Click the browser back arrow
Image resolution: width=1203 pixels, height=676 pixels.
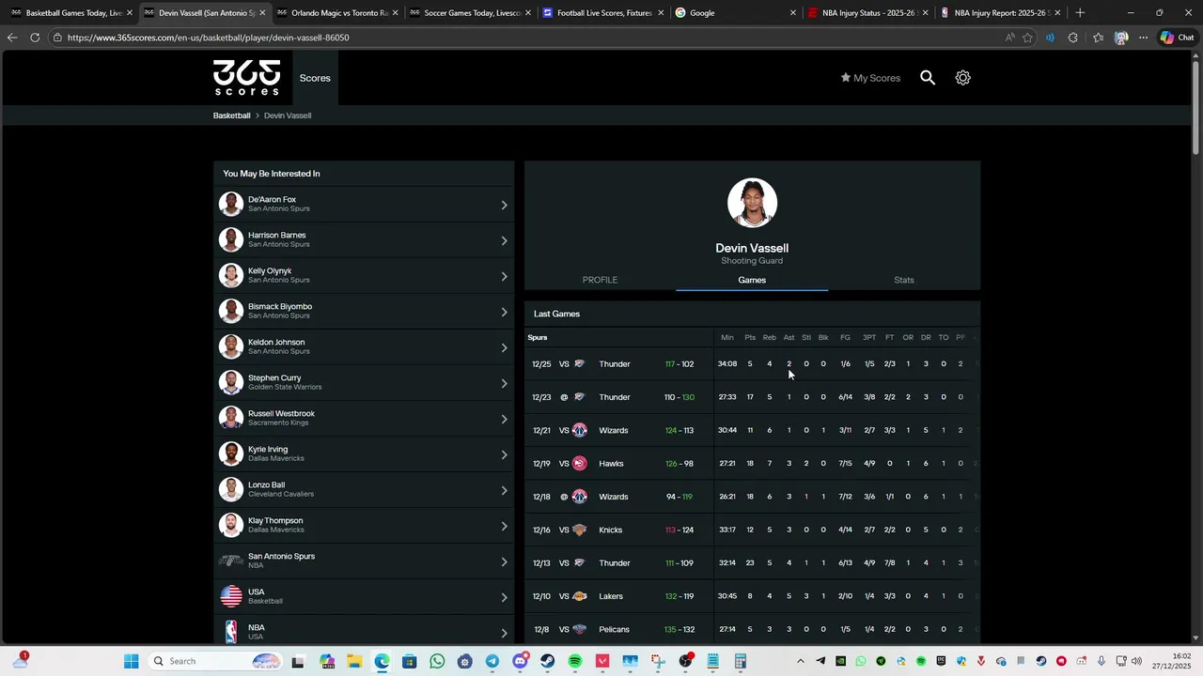click(x=12, y=38)
